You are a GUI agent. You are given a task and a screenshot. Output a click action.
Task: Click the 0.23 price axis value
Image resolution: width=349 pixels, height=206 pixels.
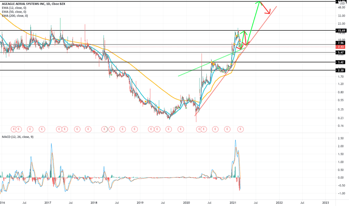click(x=341, y=118)
